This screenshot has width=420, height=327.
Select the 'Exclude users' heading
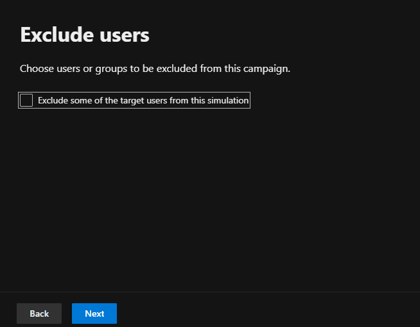point(85,35)
